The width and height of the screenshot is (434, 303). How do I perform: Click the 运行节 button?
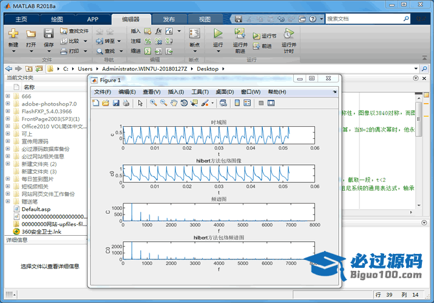[x=265, y=36]
